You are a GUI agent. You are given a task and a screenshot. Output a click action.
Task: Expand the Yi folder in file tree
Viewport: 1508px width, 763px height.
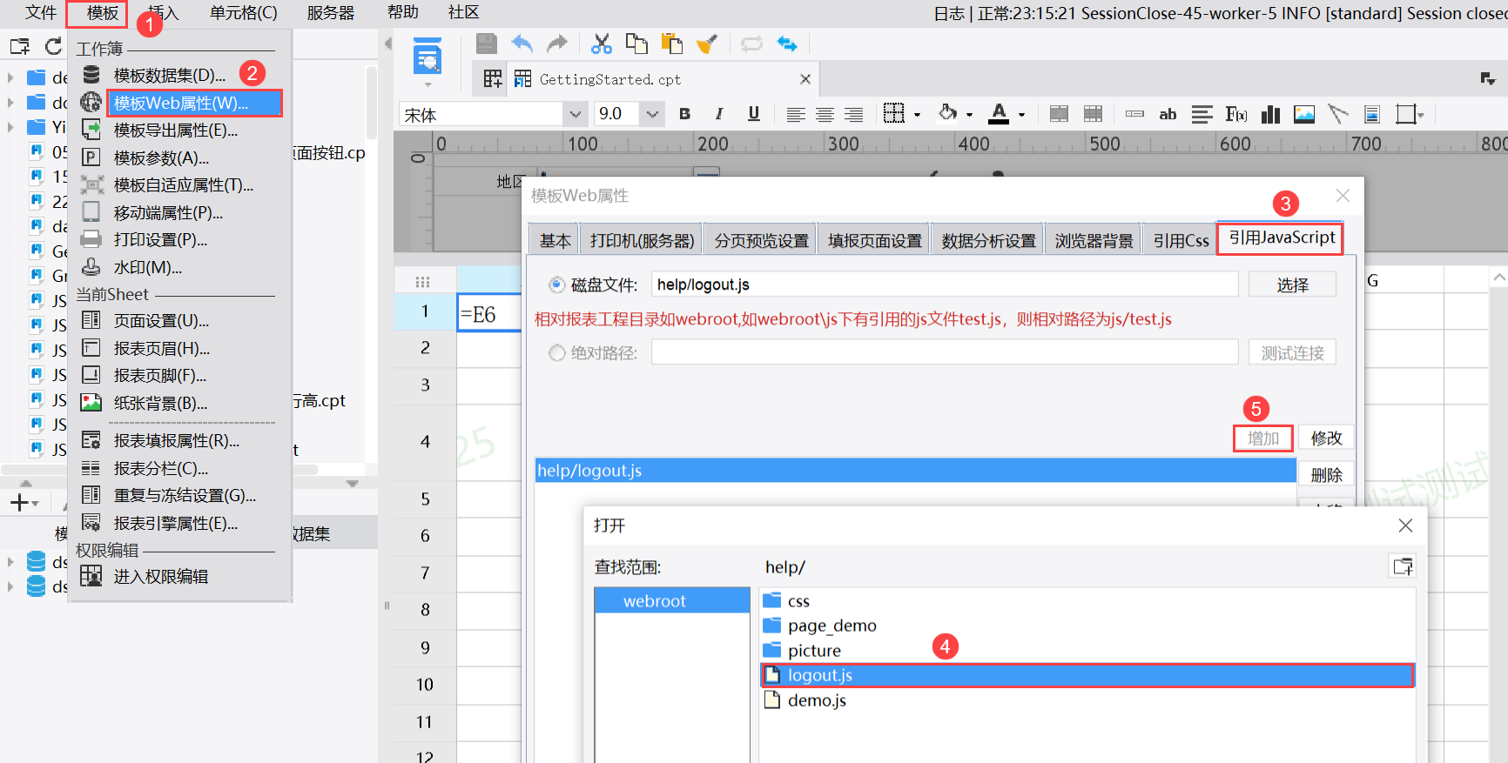tap(10, 127)
